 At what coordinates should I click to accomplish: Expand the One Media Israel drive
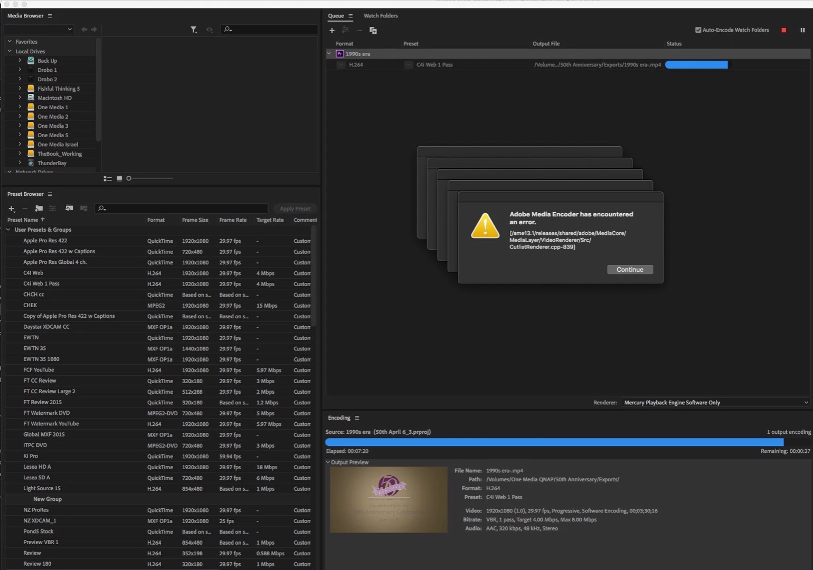tap(20, 144)
